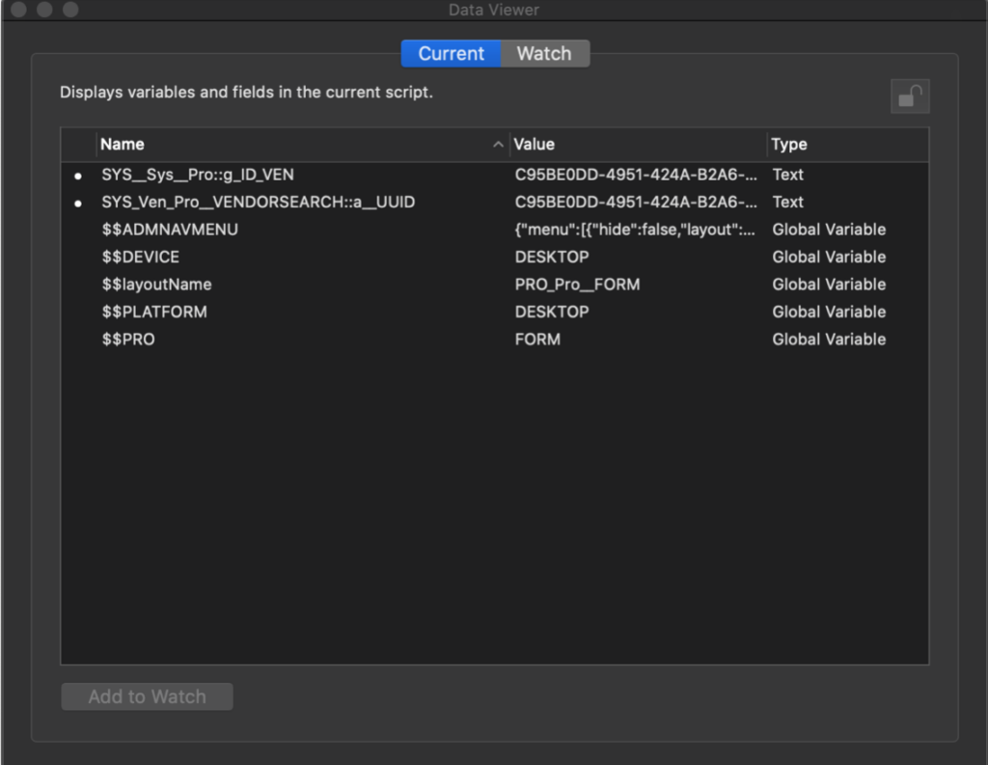Screen dimensions: 988x765
Task: Click the unlocked padlock icon
Action: [x=909, y=96]
